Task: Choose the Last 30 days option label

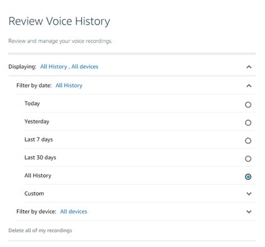Action: pos(40,158)
